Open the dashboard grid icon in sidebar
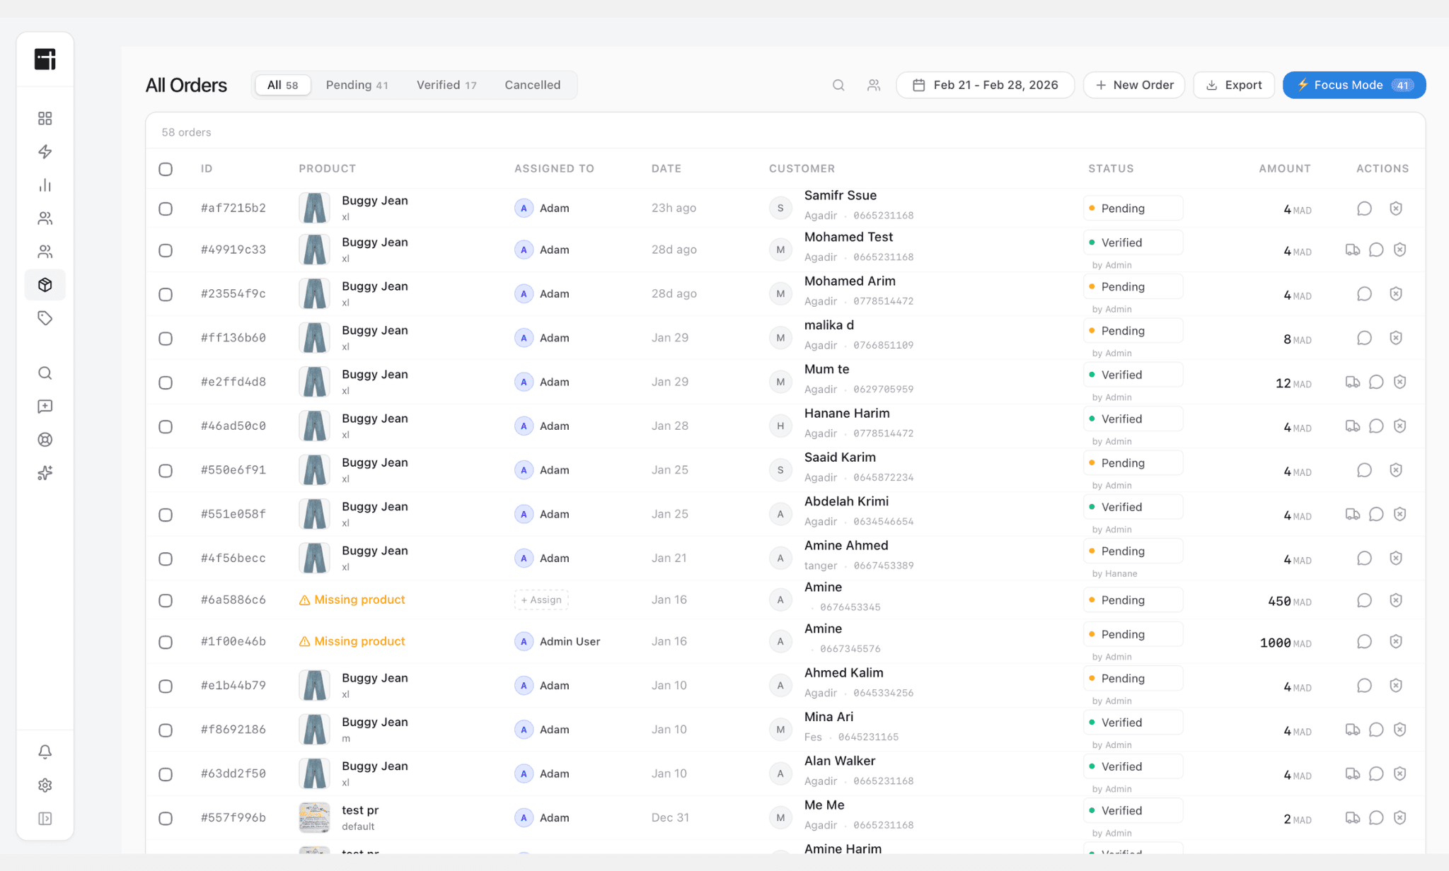Viewport: 1449px width, 871px height. pos(45,118)
